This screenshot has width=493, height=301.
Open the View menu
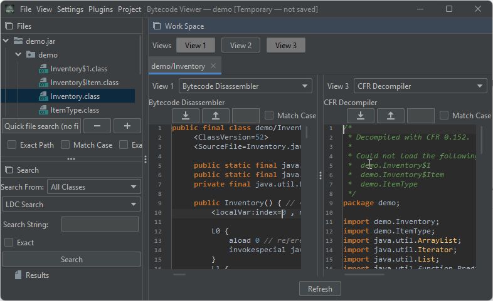[44, 9]
